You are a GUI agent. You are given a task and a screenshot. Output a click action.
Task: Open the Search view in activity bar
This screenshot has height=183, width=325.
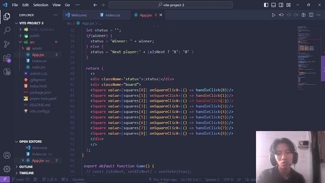click(7, 30)
